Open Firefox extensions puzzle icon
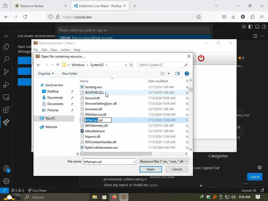This screenshot has width=268, height=201. pyautogui.click(x=252, y=17)
